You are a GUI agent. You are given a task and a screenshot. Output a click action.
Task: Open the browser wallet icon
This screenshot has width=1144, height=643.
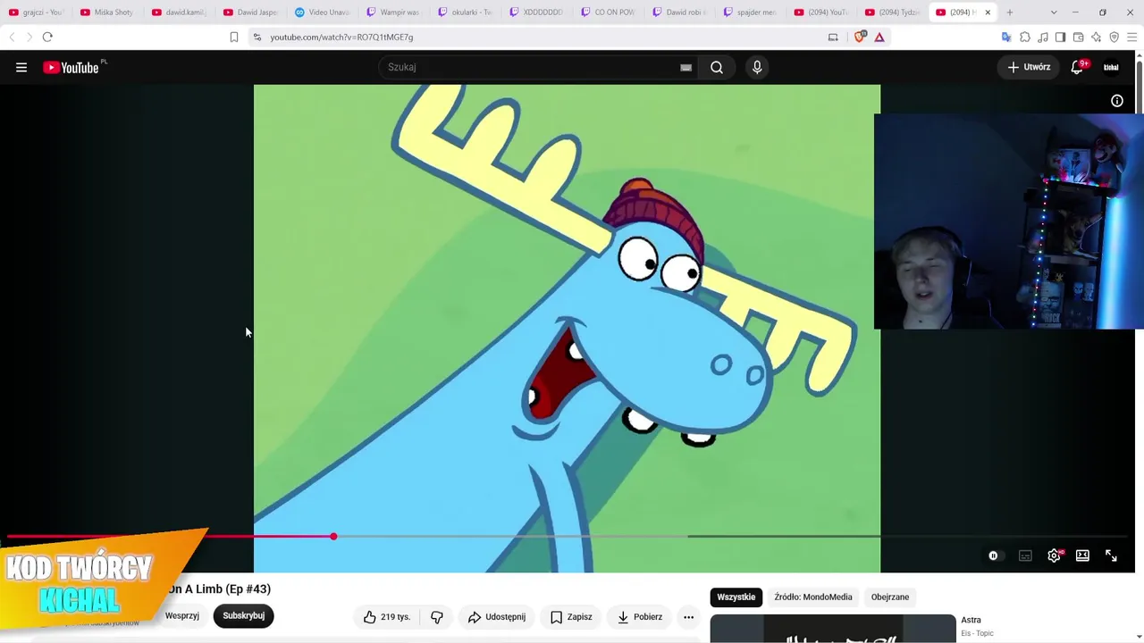click(x=1079, y=37)
